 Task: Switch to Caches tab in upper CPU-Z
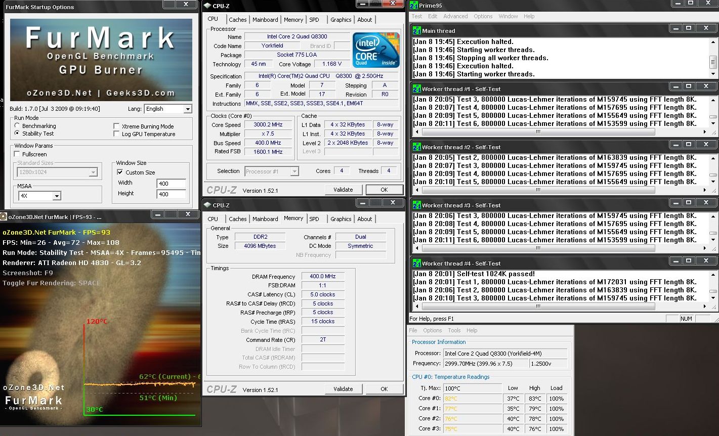[237, 20]
